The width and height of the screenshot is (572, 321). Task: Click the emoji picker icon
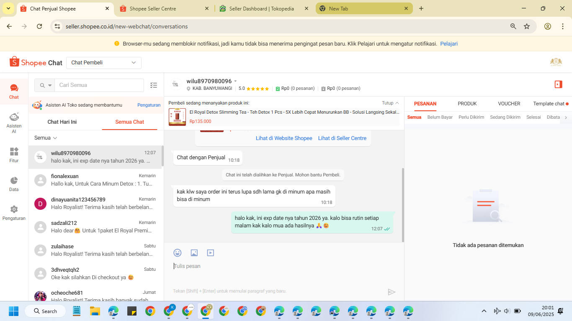(178, 252)
